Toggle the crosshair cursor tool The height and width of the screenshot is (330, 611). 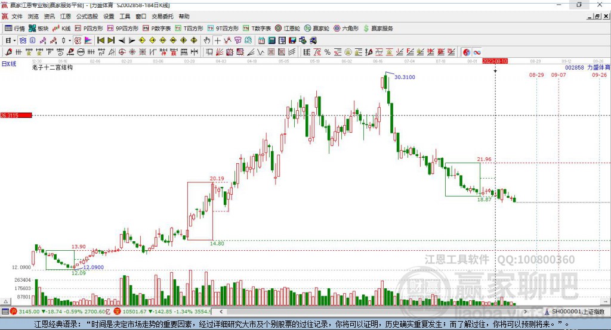(217, 41)
